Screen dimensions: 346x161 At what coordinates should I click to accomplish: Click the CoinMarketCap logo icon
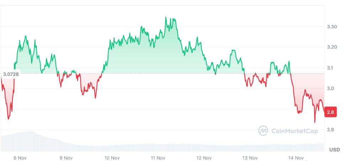(263, 131)
